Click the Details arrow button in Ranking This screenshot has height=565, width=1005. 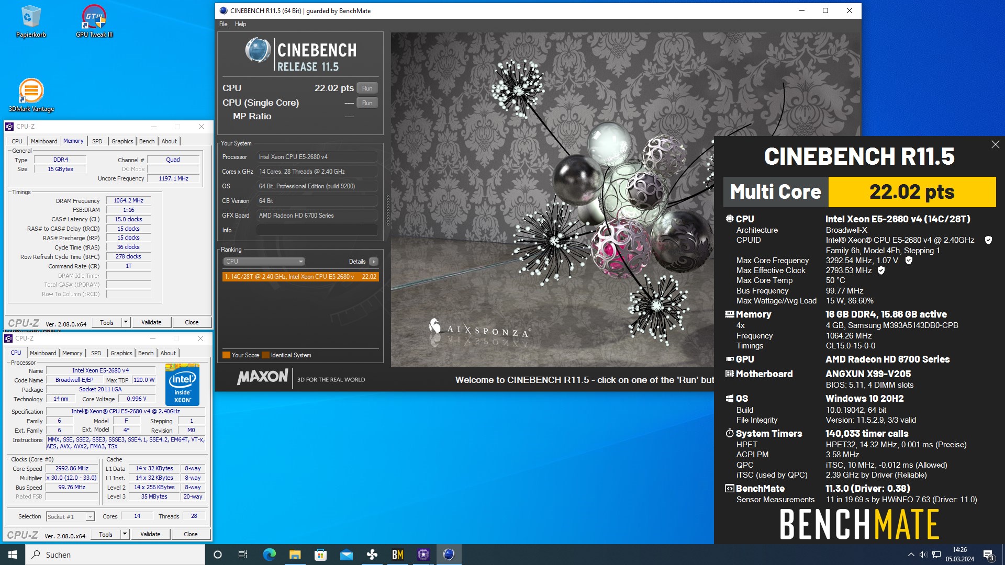pos(373,262)
